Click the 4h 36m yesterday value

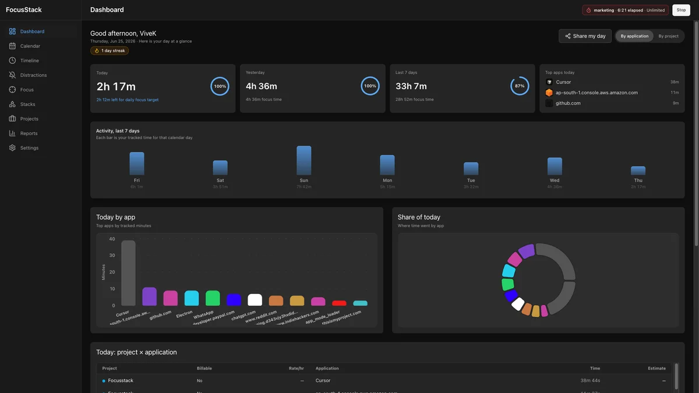click(262, 86)
